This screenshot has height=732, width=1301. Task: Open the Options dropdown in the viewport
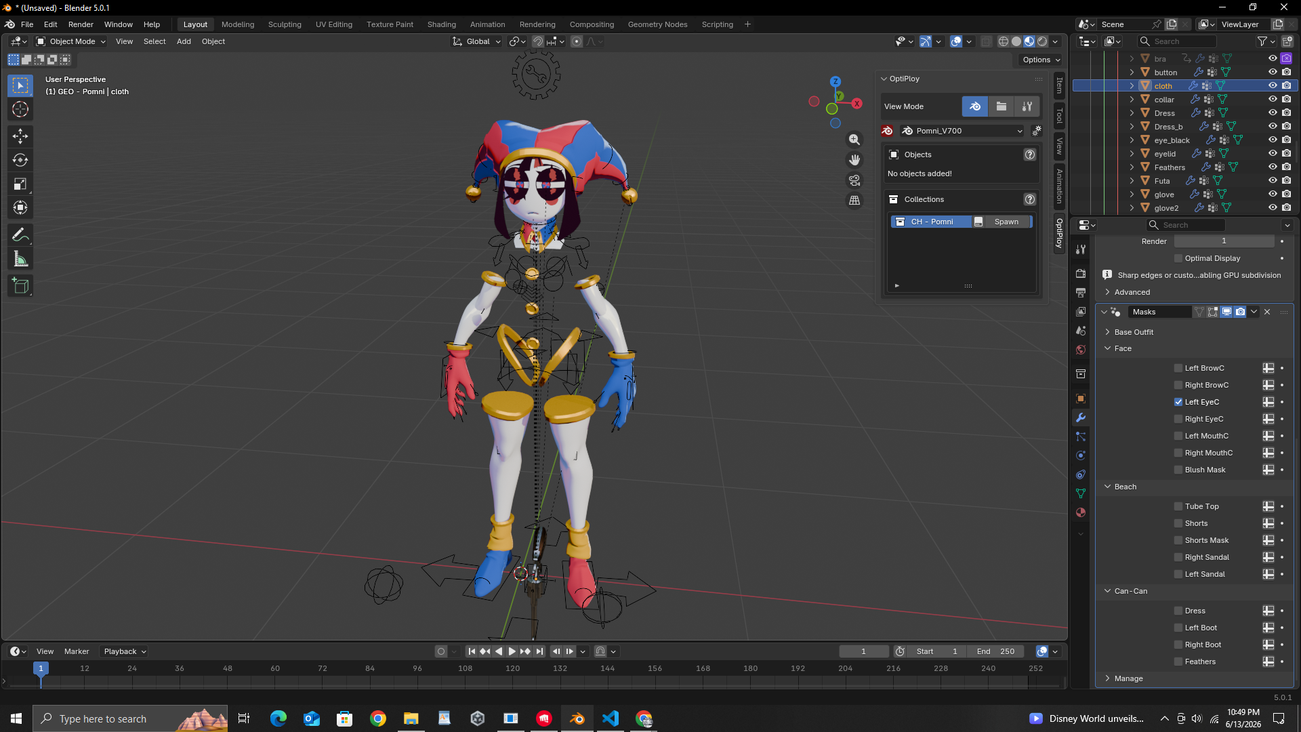1041,60
